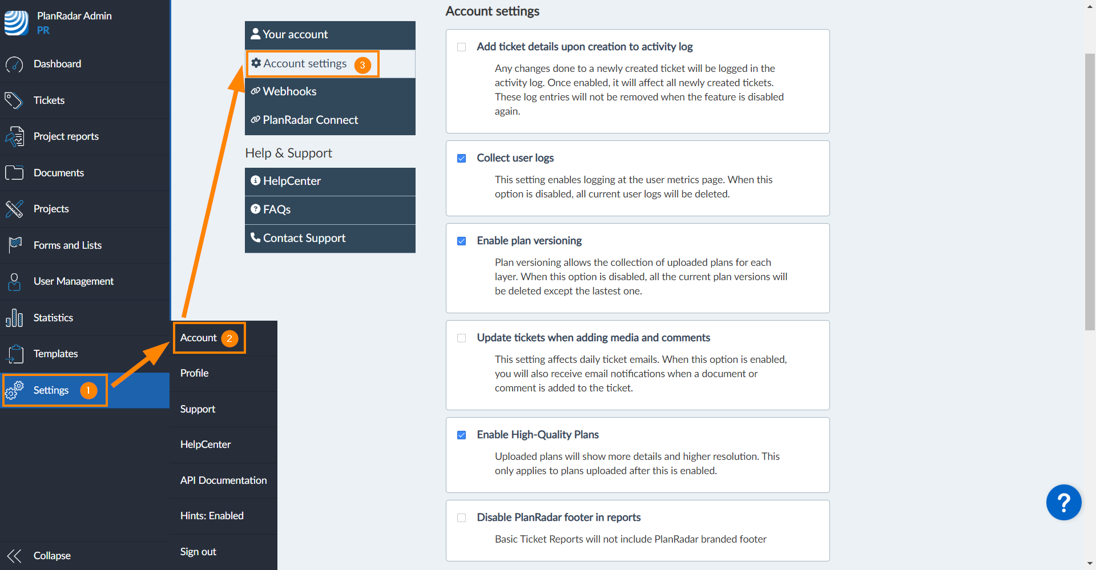Viewport: 1096px width, 570px height.
Task: Click 'Collect user logs' label text
Action: point(515,158)
